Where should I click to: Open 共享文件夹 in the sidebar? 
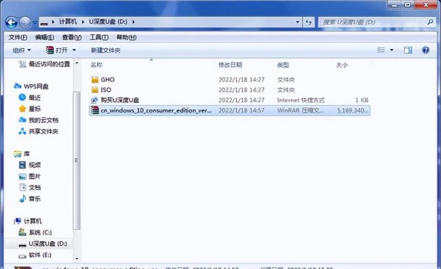pyautogui.click(x=39, y=131)
